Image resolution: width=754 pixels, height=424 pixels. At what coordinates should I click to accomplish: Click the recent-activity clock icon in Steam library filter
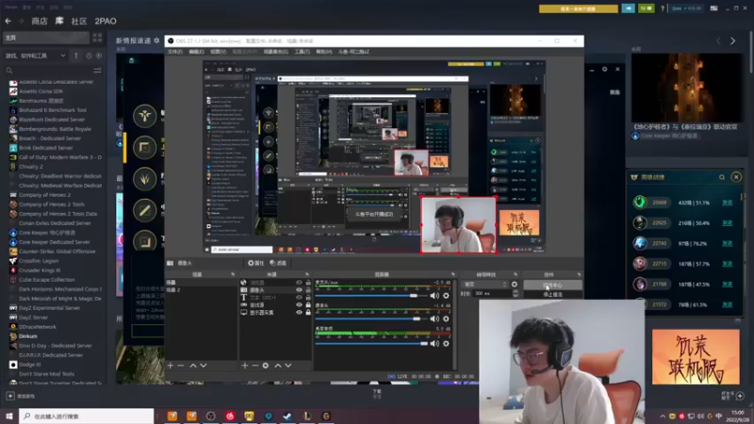89,56
